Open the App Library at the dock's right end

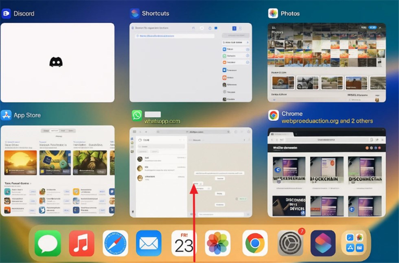[353, 242]
